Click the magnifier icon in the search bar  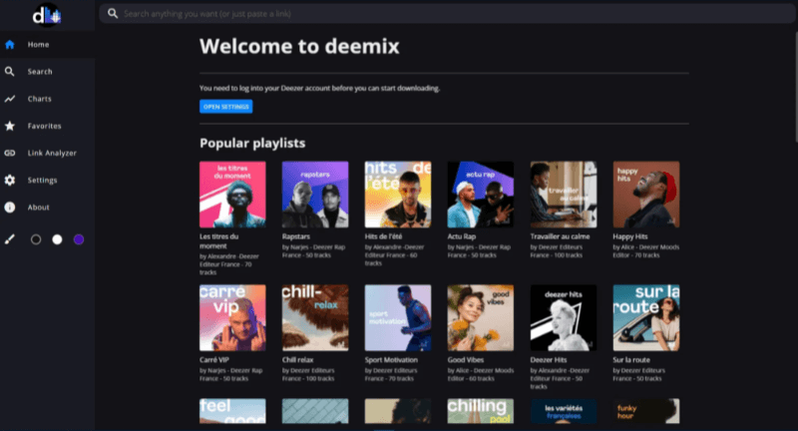click(113, 14)
